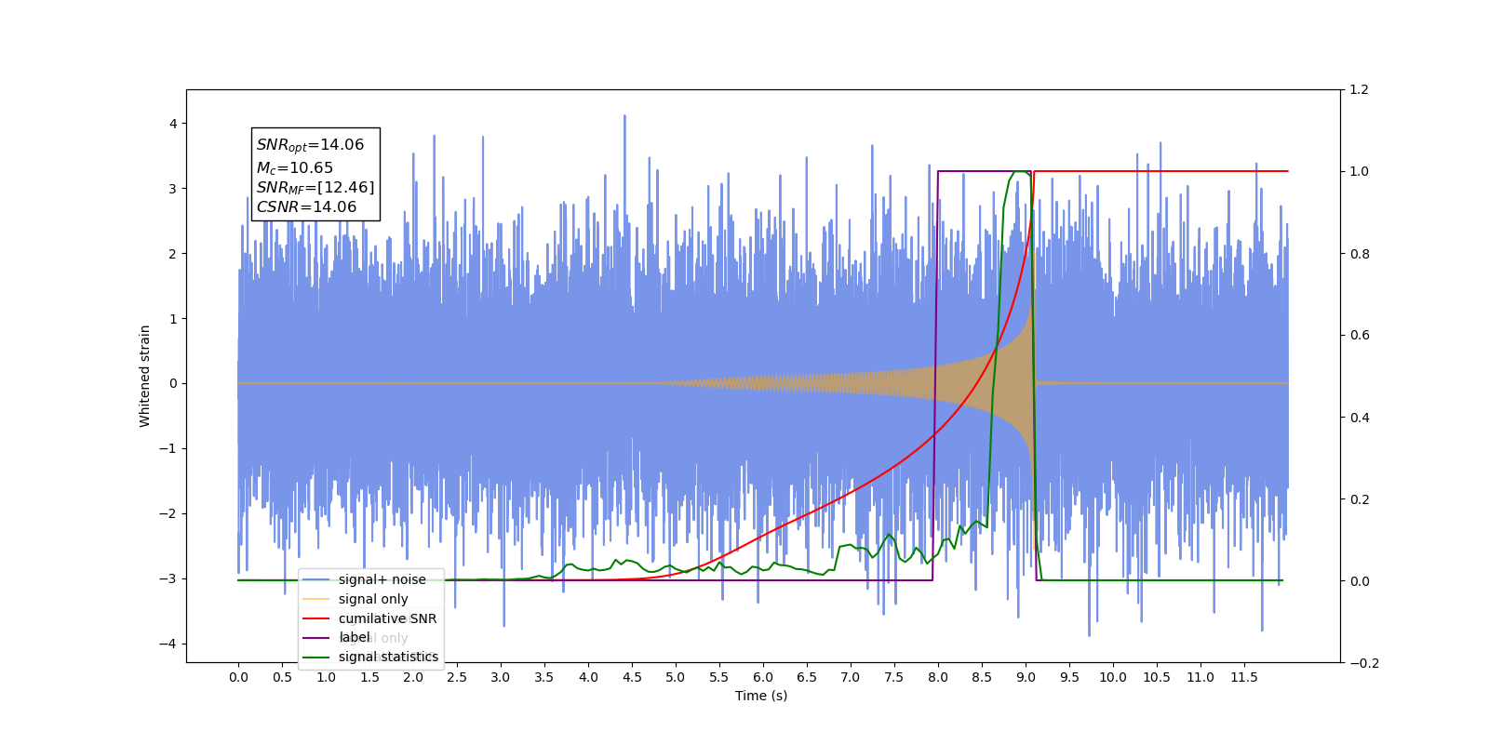
Task: Click the red line swatch for cumilative SNR
Action: (x=316, y=618)
